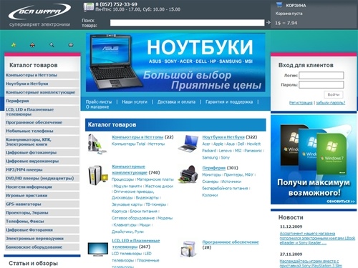358x268 pixels.
Task: Open the Регистрация link
Action: pyautogui.click(x=301, y=103)
